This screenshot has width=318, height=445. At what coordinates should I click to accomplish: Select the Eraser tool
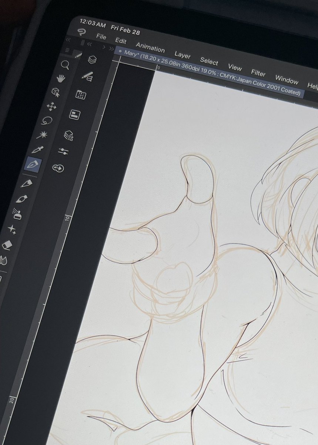(x=7, y=245)
